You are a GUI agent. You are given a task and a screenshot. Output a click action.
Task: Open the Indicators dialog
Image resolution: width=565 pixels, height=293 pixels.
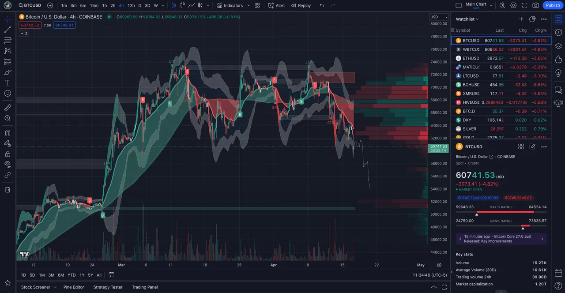[x=230, y=5]
